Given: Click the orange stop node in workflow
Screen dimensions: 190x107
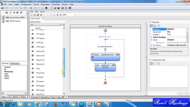Looking at the screenshot, I should [x=105, y=83].
